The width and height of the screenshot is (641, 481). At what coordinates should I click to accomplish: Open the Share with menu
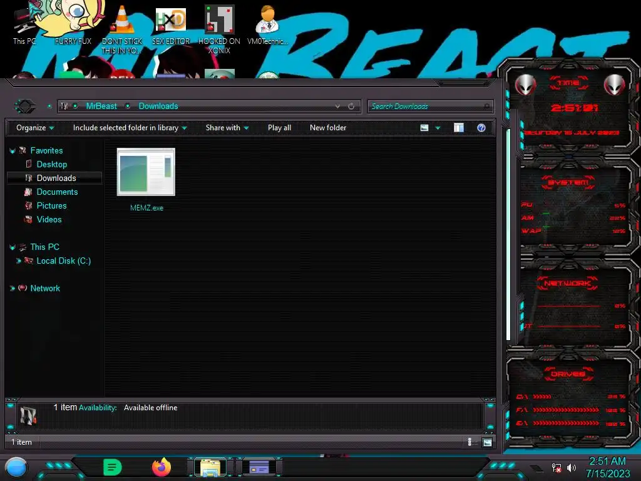coord(227,128)
